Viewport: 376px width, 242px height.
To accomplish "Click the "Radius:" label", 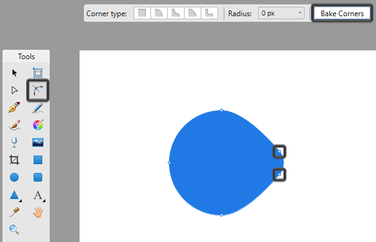I will click(240, 14).
